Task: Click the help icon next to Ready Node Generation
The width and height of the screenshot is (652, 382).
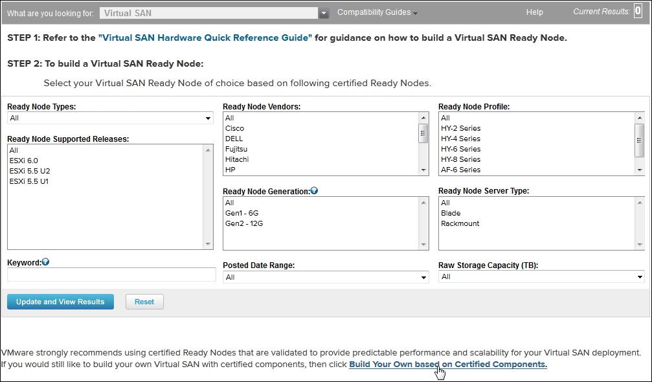Action: click(315, 191)
